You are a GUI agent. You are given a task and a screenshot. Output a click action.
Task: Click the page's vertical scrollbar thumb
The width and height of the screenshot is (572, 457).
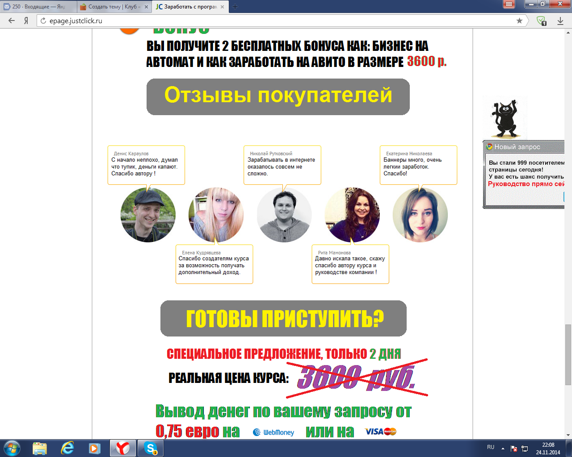(x=568, y=354)
